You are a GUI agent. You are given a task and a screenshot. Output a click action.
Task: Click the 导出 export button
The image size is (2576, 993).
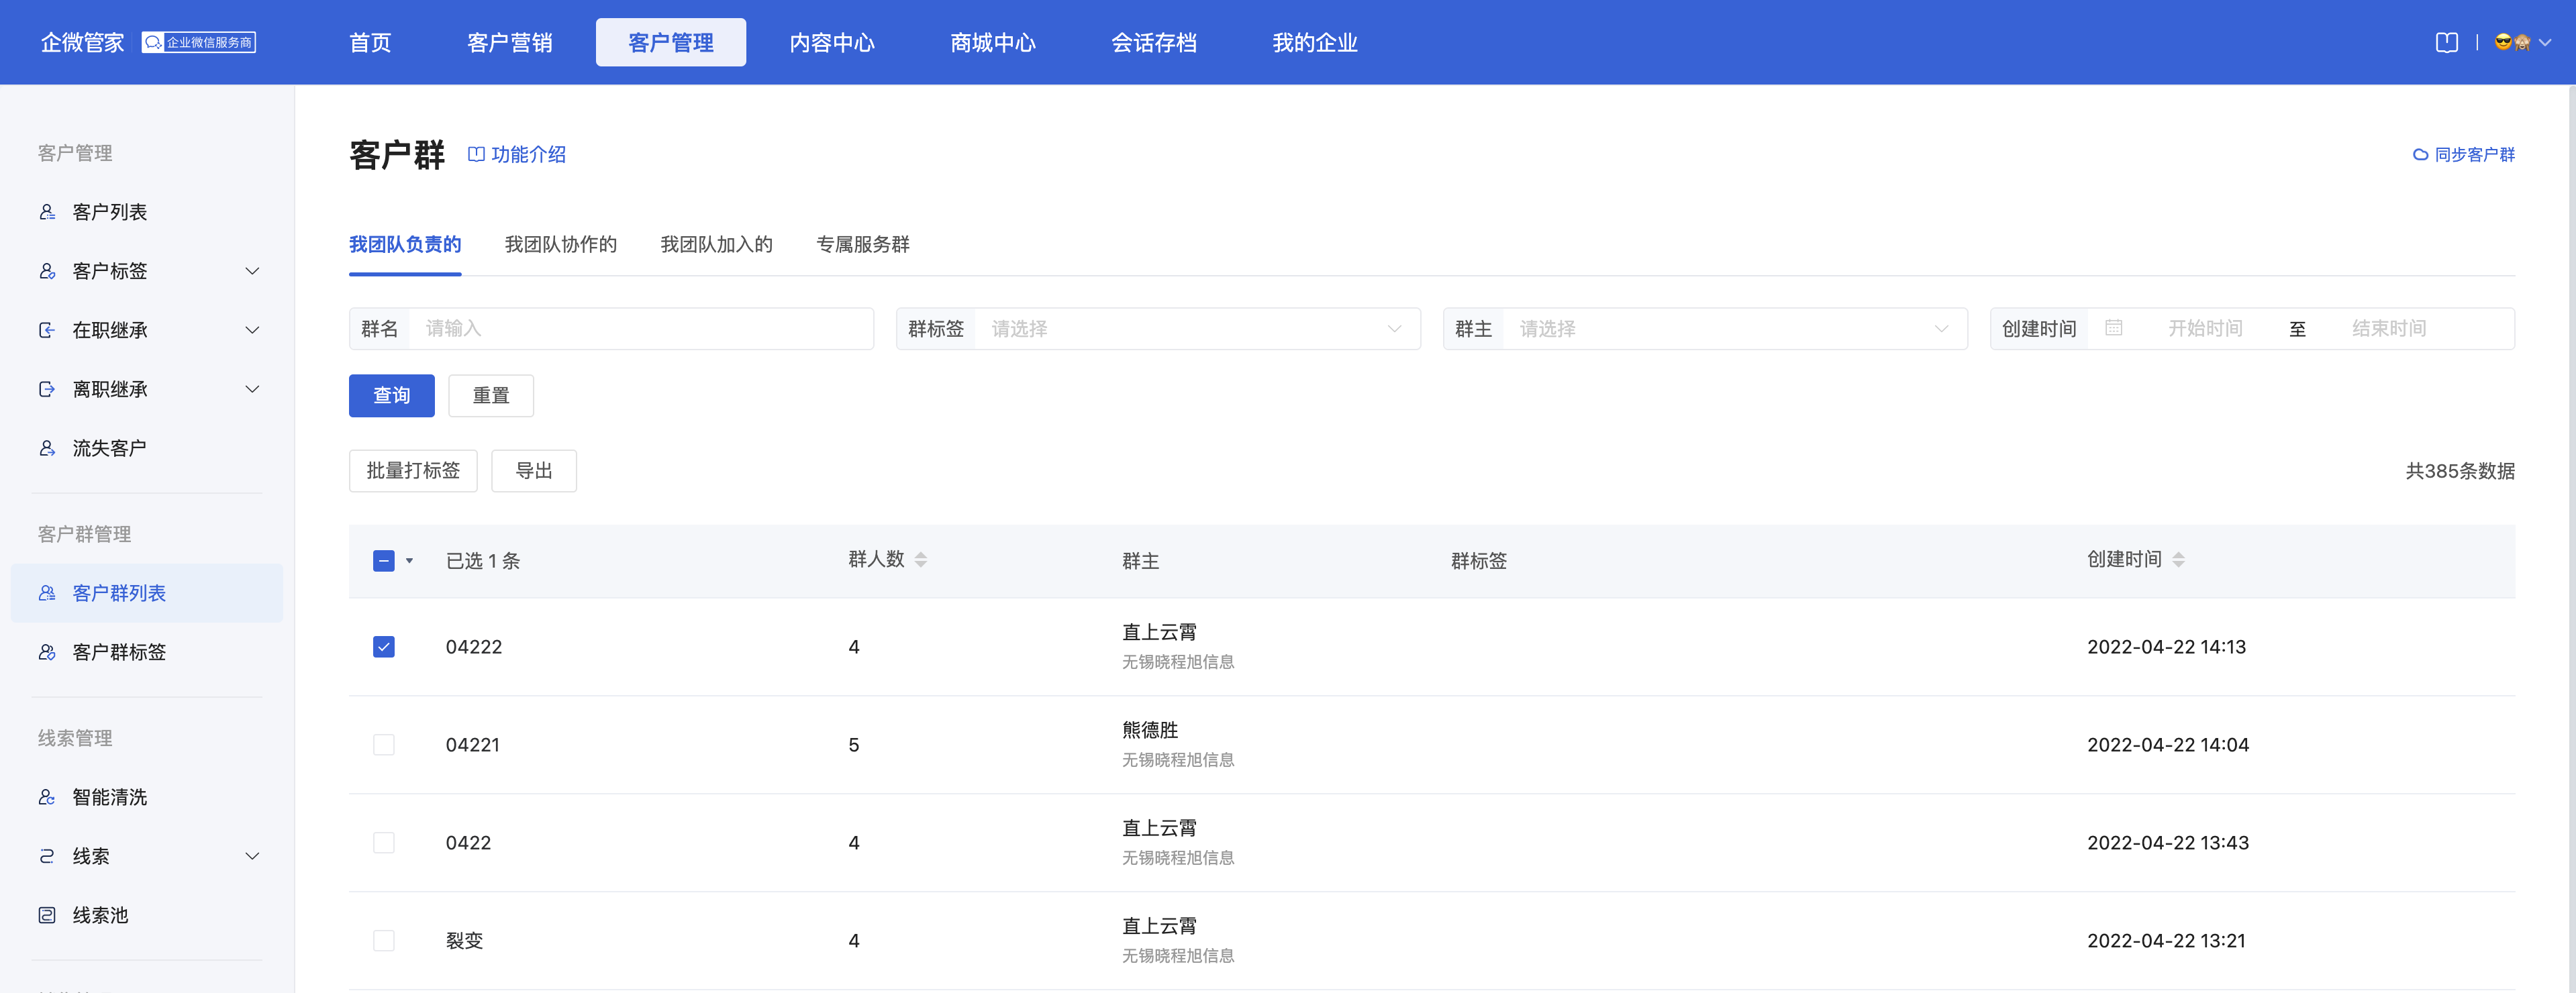pyautogui.click(x=534, y=471)
